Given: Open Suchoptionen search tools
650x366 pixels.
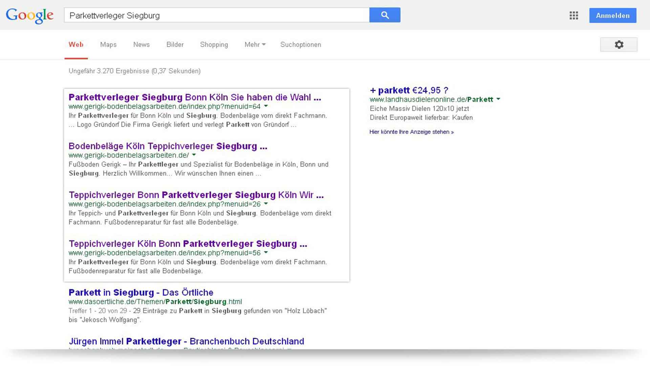Looking at the screenshot, I should click(301, 45).
